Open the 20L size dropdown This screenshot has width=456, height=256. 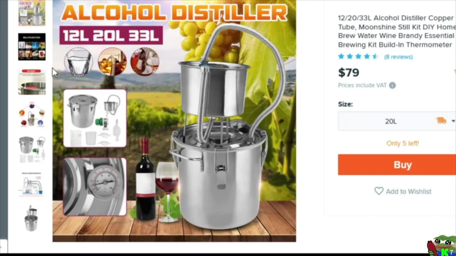click(397, 121)
